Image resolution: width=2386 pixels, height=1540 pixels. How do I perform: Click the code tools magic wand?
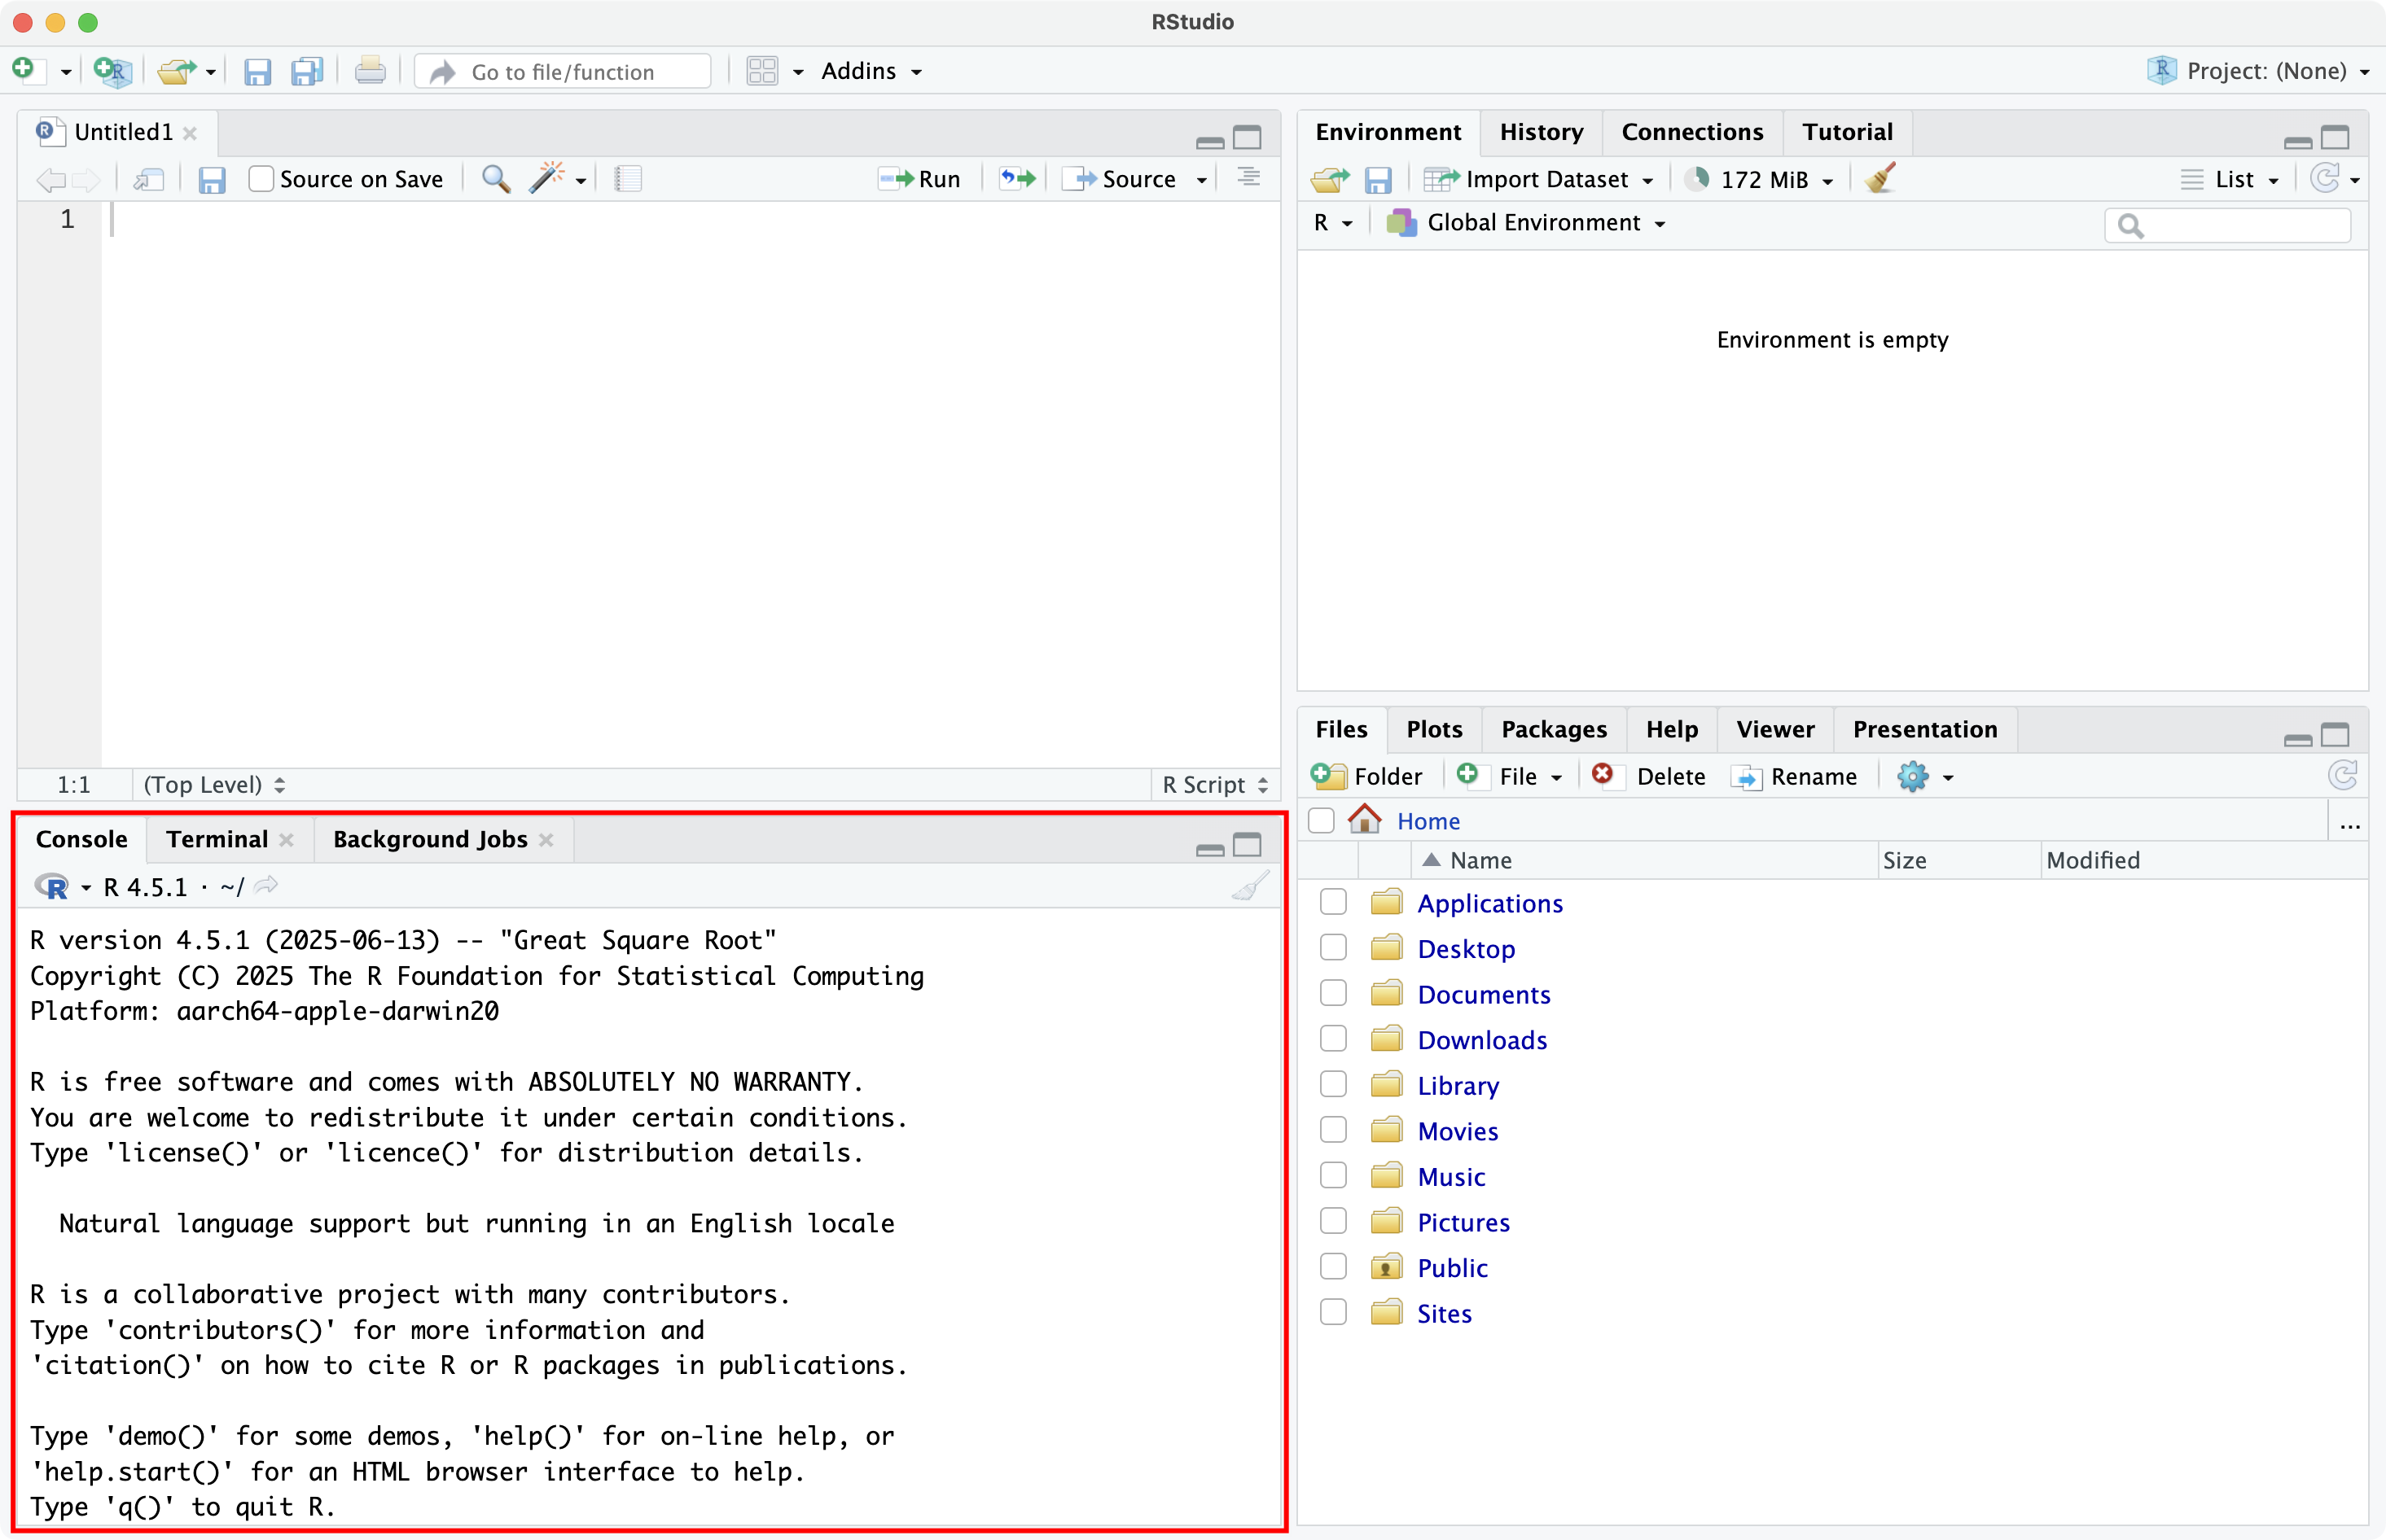546,177
